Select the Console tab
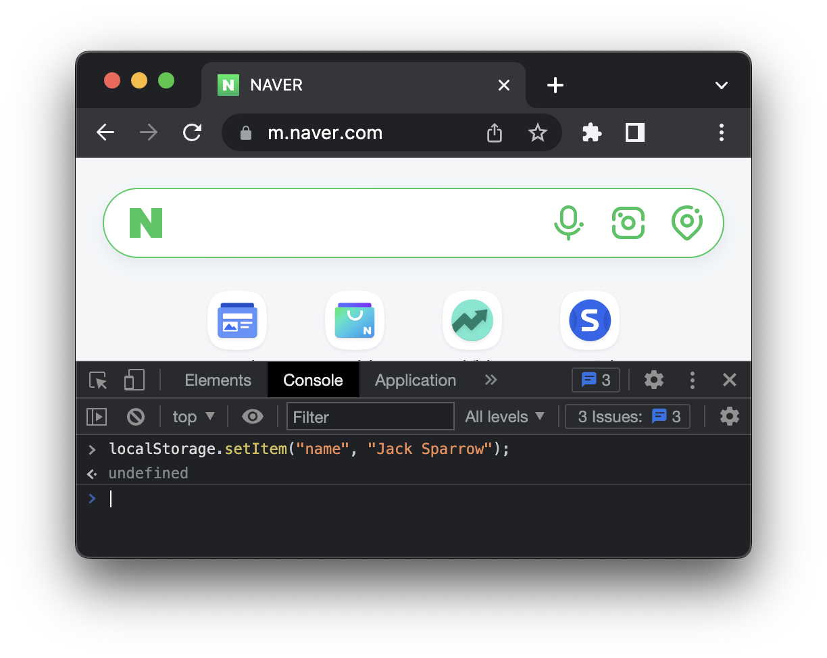This screenshot has width=827, height=658. (313, 380)
